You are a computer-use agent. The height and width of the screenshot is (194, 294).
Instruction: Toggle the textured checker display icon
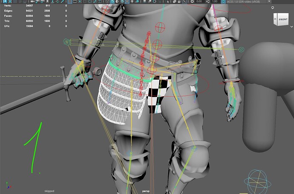(x=127, y=2)
